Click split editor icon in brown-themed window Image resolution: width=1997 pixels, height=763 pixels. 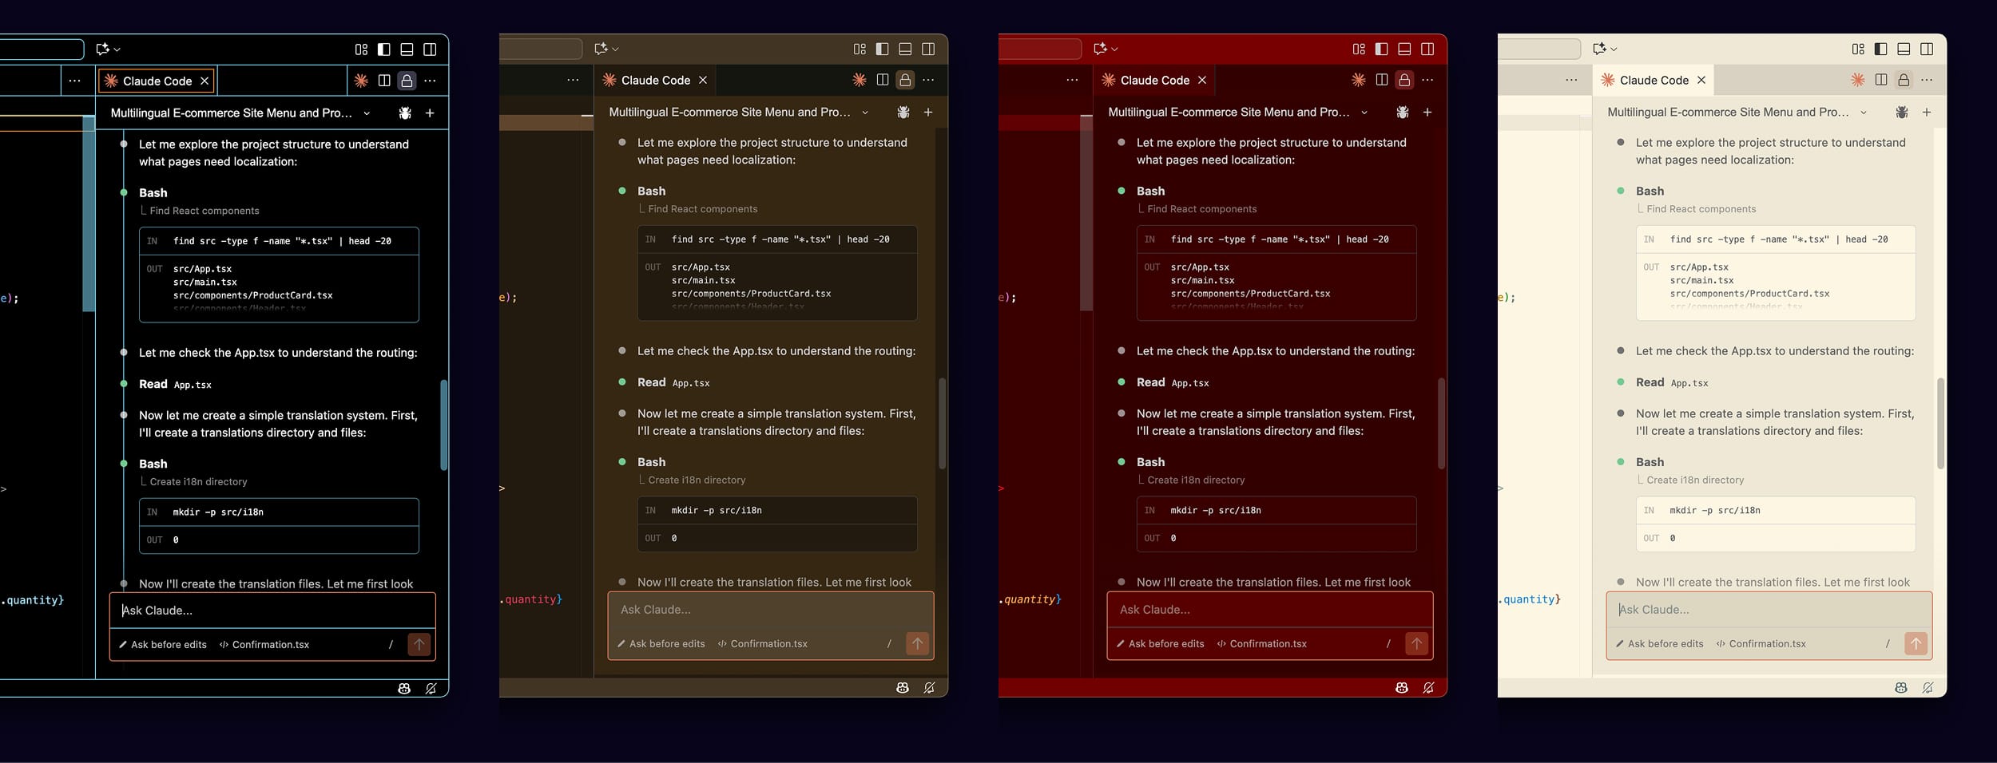[x=882, y=80]
